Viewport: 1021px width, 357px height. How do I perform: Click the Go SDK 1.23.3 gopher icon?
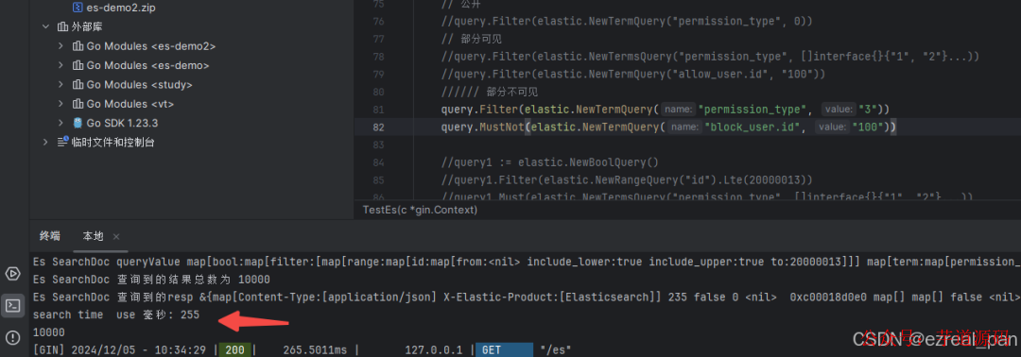point(78,123)
